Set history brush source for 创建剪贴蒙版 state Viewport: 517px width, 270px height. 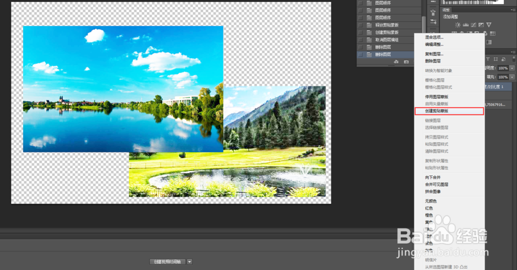coord(360,33)
